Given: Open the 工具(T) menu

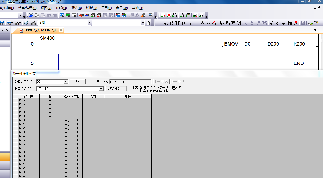Looking at the screenshot, I should point(107,8).
